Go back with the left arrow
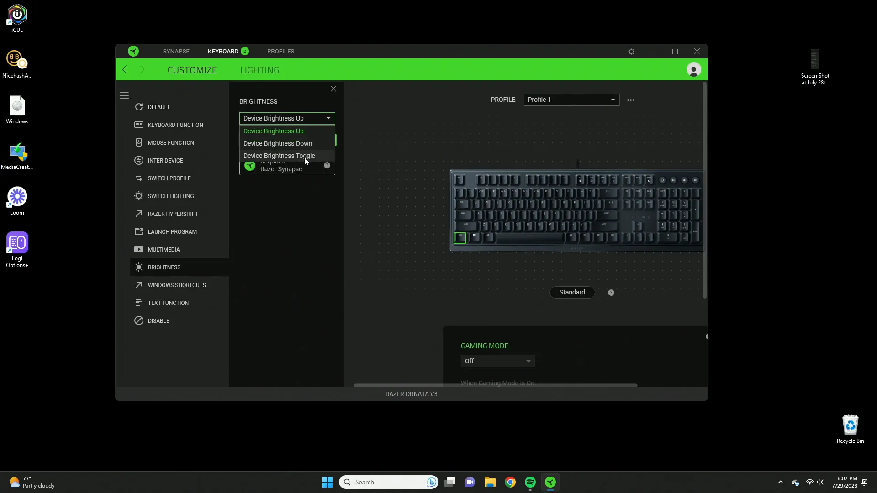The width and height of the screenshot is (877, 493). tap(125, 69)
